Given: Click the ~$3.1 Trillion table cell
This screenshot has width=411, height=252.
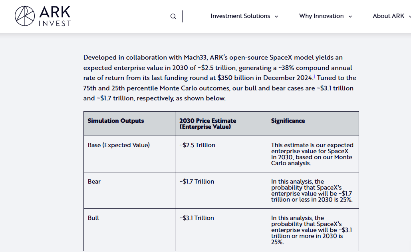Looking at the screenshot, I should click(x=197, y=218).
